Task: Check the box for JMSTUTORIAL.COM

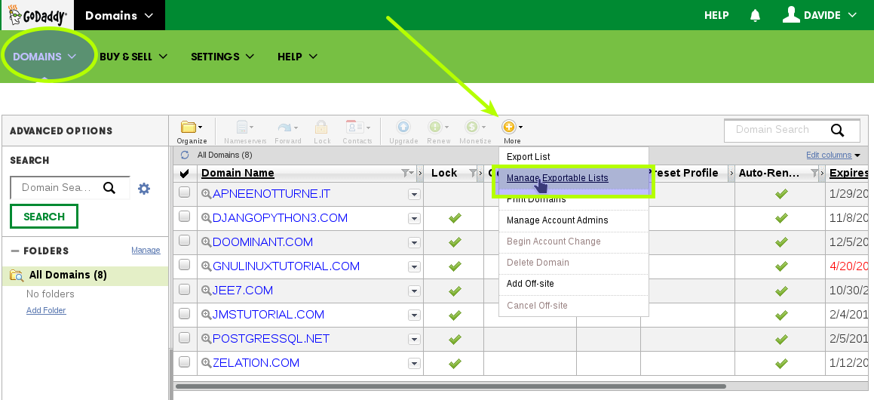Action: [x=185, y=313]
